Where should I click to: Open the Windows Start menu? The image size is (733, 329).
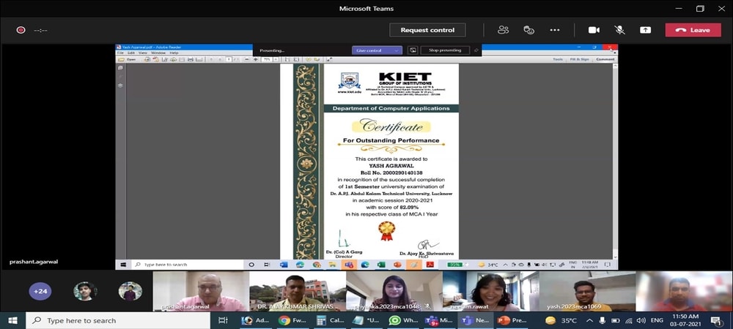click(x=13, y=320)
